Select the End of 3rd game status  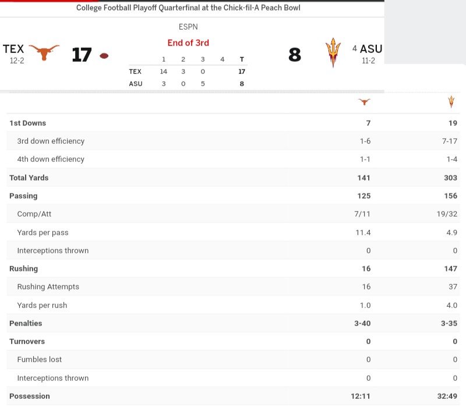coord(188,43)
